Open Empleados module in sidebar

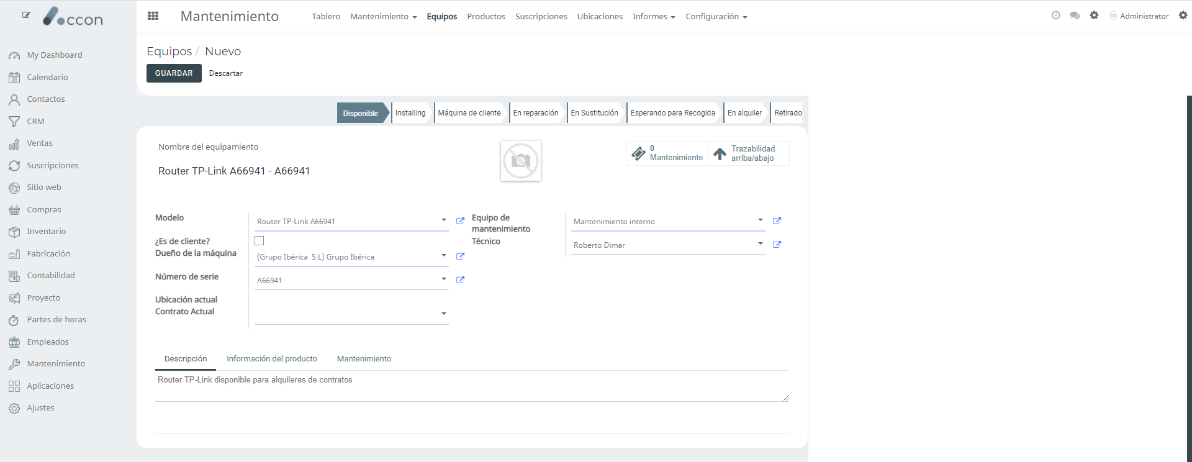point(48,342)
